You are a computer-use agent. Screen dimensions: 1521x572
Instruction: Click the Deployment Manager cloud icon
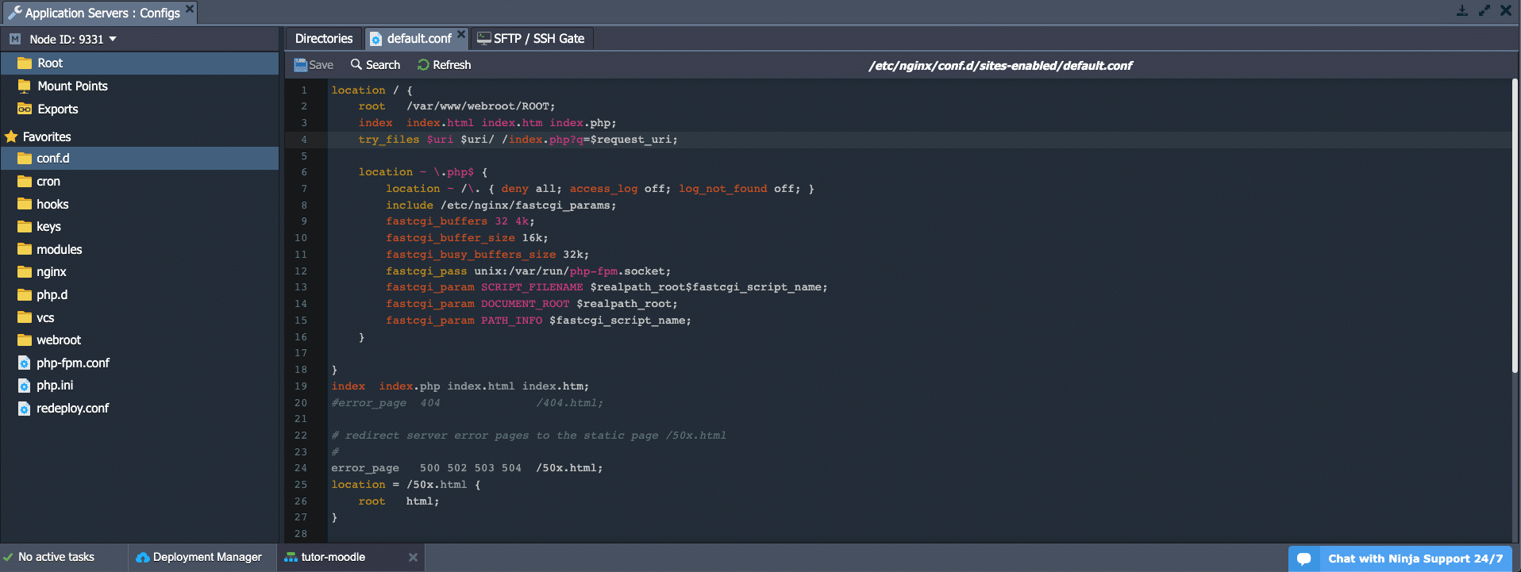click(x=143, y=558)
